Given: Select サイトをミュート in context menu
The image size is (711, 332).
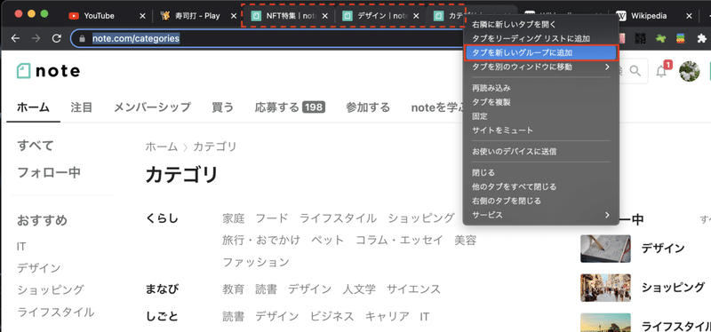Looking at the screenshot, I should [x=541, y=130].
